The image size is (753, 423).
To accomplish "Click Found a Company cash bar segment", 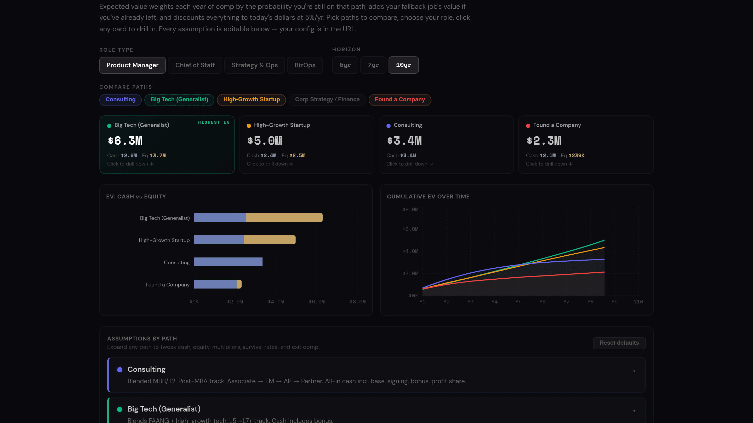I will tap(215, 284).
